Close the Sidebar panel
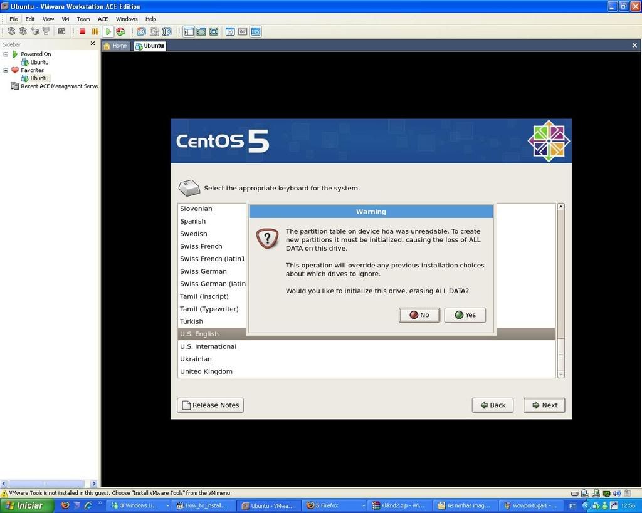 [x=93, y=44]
